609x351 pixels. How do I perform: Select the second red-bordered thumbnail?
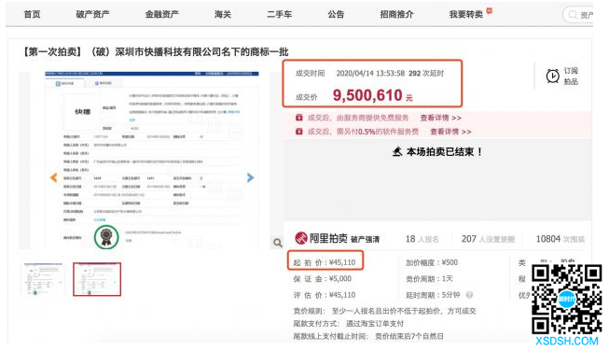(x=97, y=279)
